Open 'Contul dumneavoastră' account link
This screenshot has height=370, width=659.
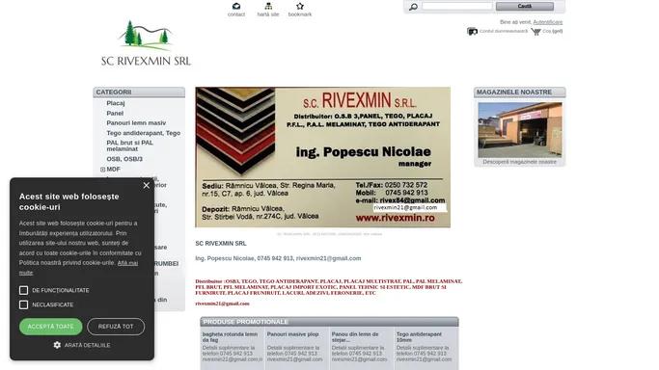(x=504, y=32)
